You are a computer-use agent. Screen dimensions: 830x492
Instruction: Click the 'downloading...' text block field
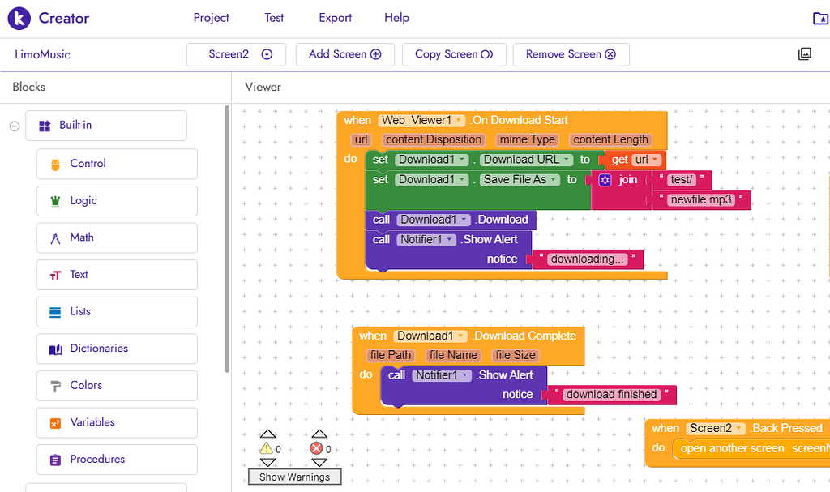[588, 259]
